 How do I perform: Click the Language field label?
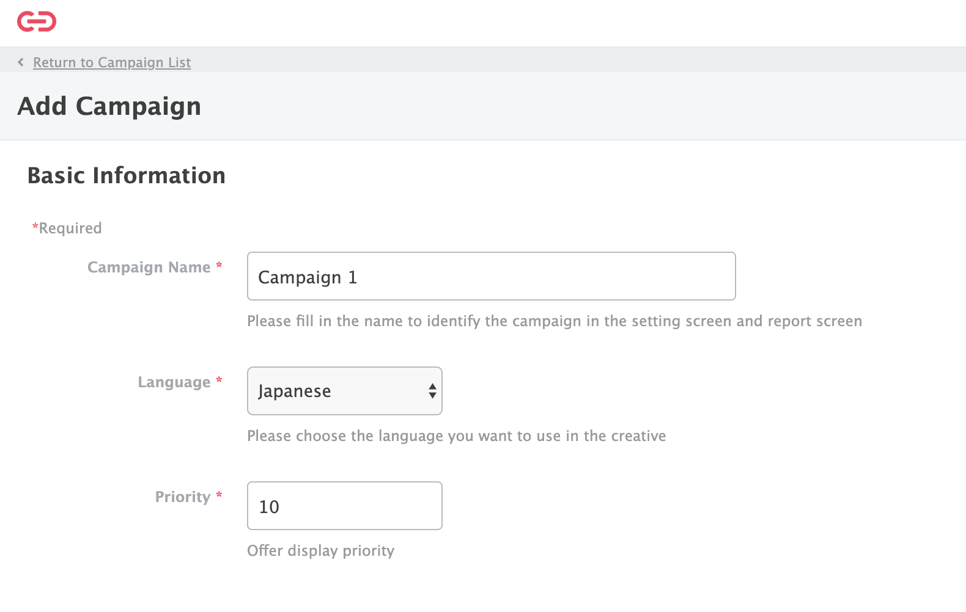174,382
